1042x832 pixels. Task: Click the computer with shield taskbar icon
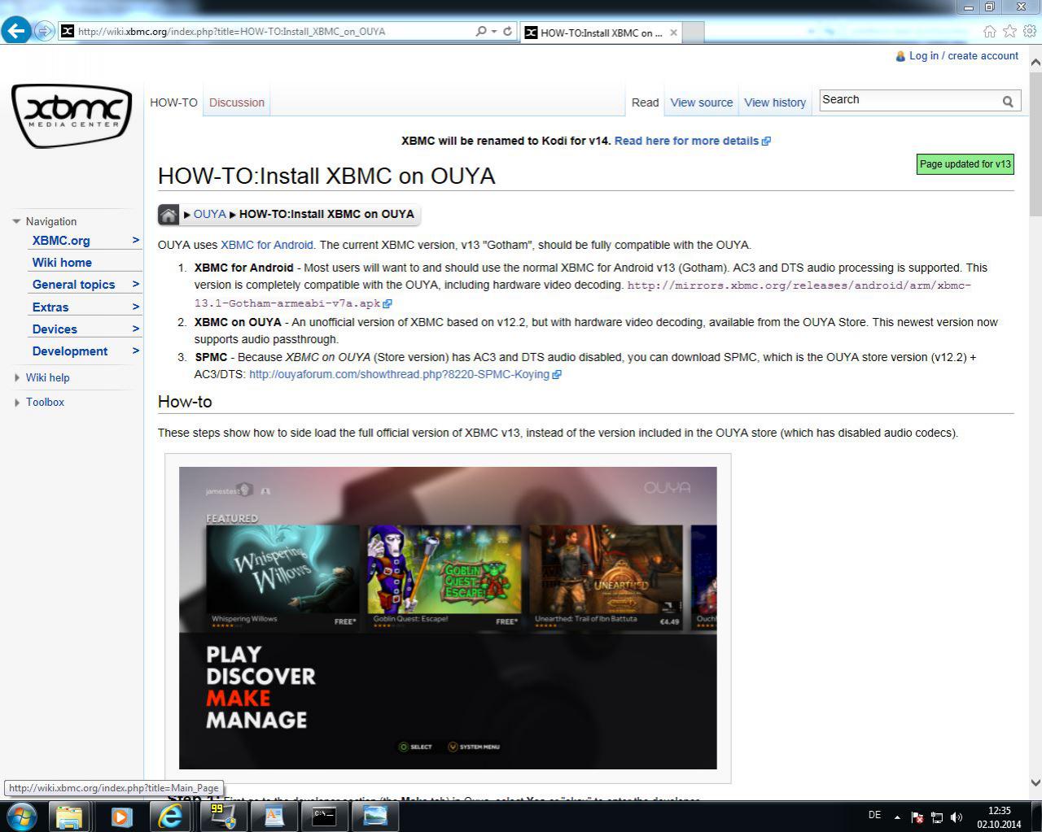222,816
